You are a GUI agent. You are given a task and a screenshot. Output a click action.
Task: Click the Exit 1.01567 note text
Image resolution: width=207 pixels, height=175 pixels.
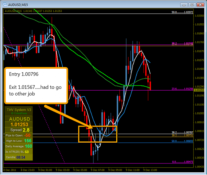35,90
